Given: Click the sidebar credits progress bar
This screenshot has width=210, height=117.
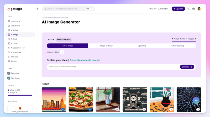Looking at the screenshot, I should point(20,95).
